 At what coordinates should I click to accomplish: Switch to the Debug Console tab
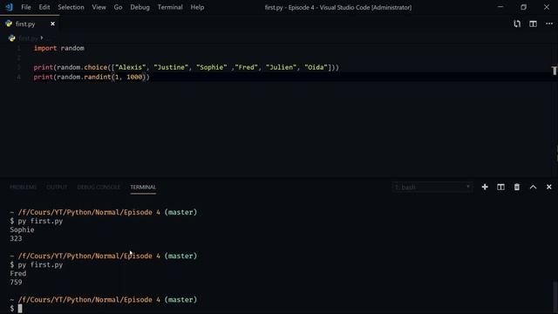point(99,188)
